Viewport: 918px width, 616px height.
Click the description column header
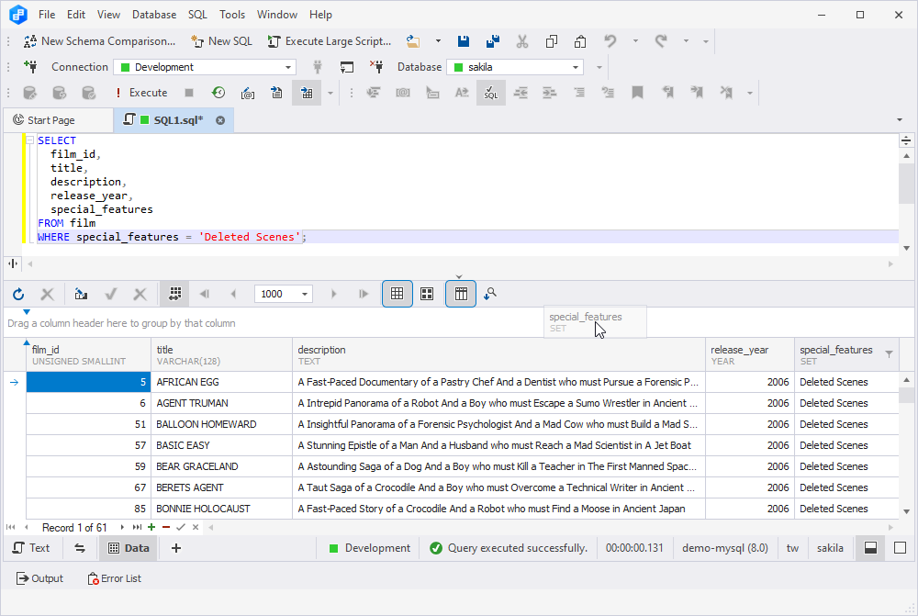[x=498, y=355]
